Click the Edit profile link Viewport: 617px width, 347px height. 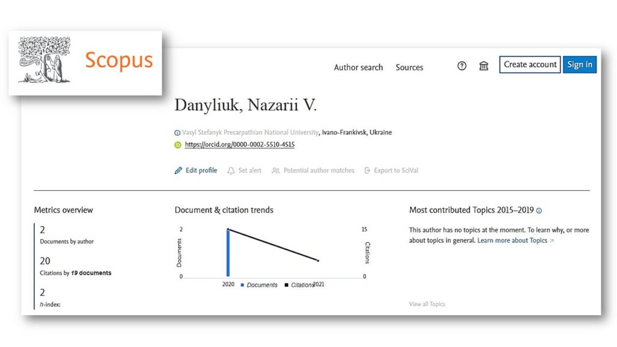pyautogui.click(x=201, y=170)
